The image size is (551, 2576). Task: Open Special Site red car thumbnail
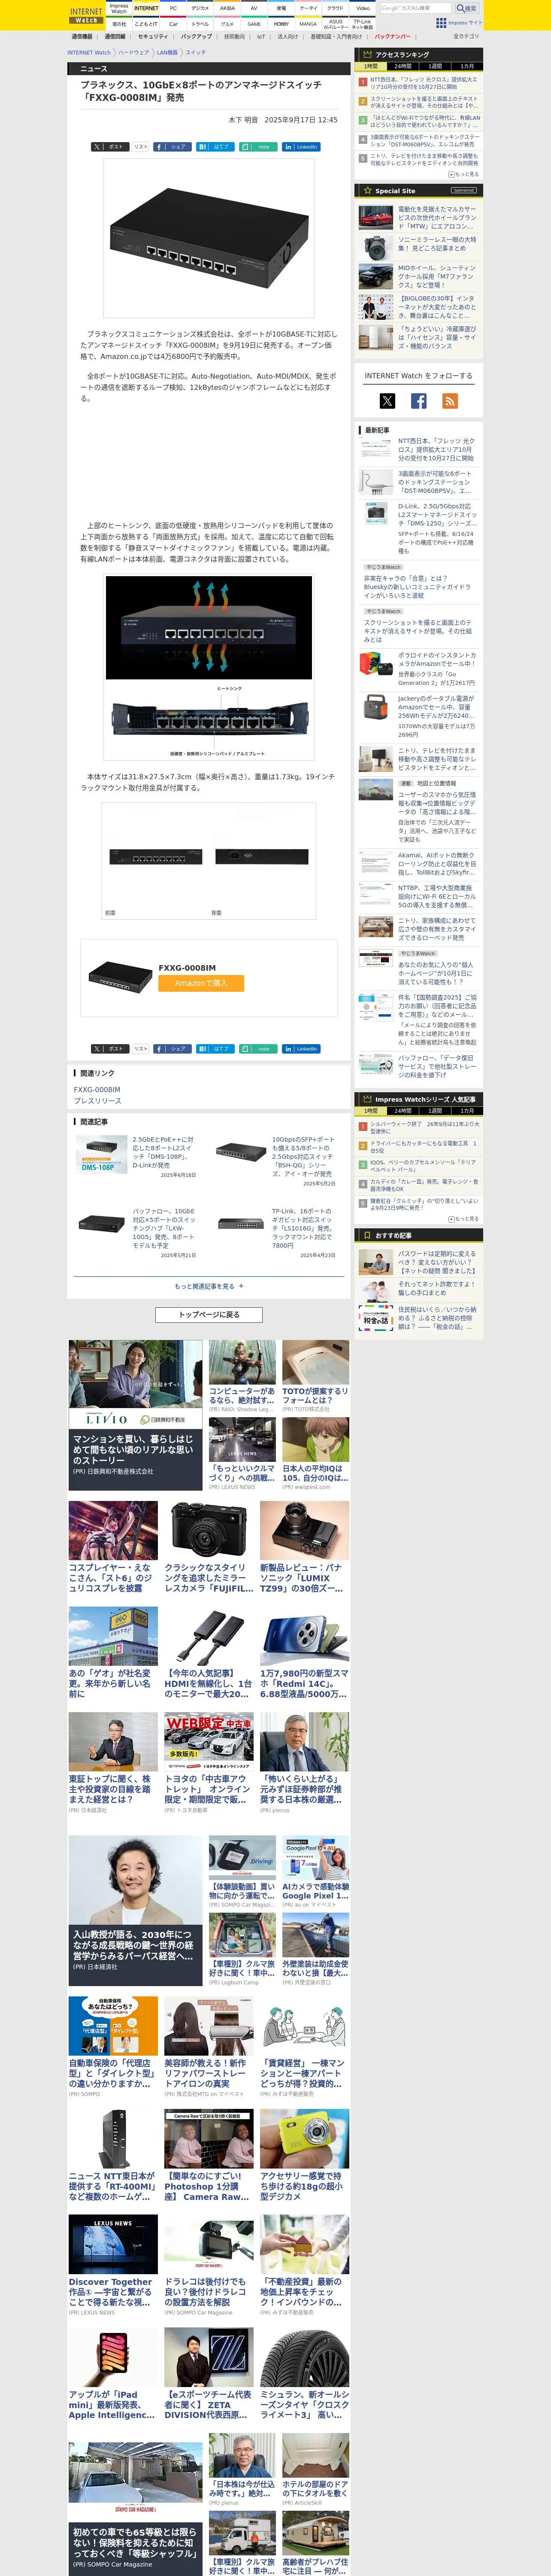376,218
